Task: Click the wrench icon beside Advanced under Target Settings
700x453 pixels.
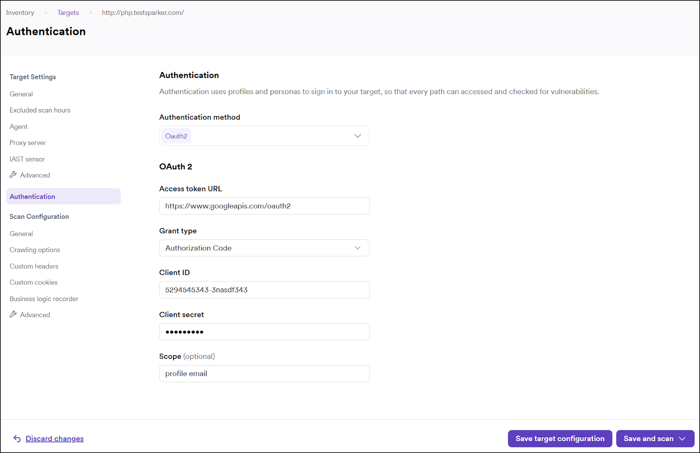Action: pyautogui.click(x=14, y=175)
